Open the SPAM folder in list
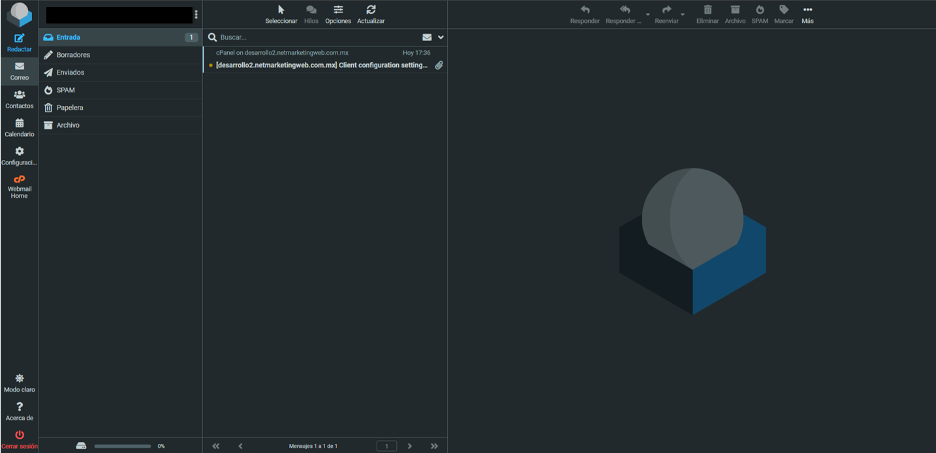 tap(65, 90)
